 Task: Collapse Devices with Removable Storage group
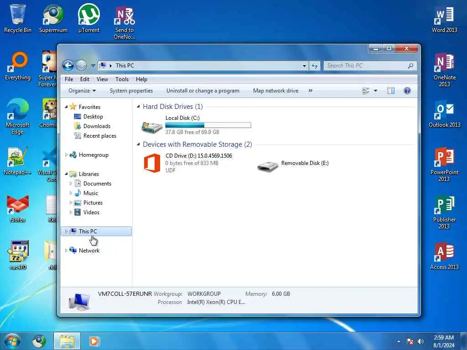pos(138,144)
